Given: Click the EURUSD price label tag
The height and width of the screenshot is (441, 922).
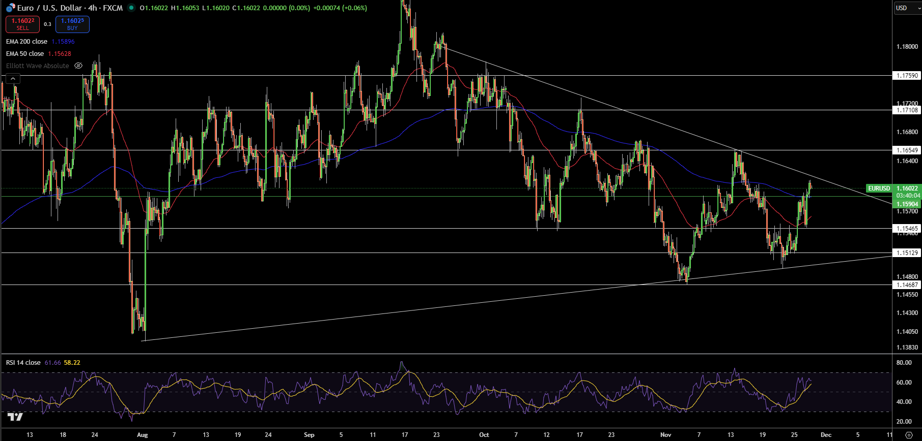Looking at the screenshot, I should pos(879,188).
